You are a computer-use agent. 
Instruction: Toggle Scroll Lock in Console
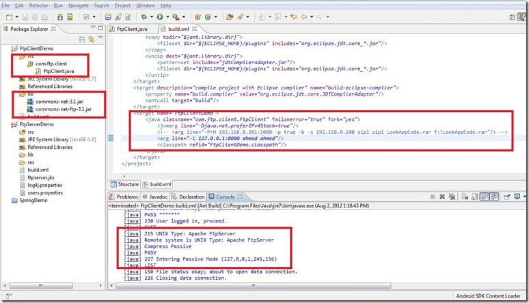pos(474,197)
